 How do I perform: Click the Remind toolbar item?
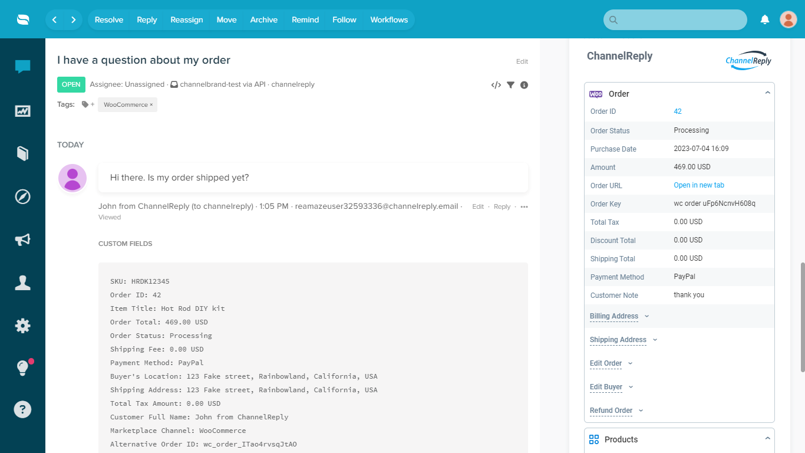coord(305,19)
